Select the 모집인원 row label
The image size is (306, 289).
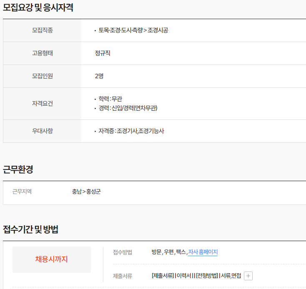tap(43, 76)
